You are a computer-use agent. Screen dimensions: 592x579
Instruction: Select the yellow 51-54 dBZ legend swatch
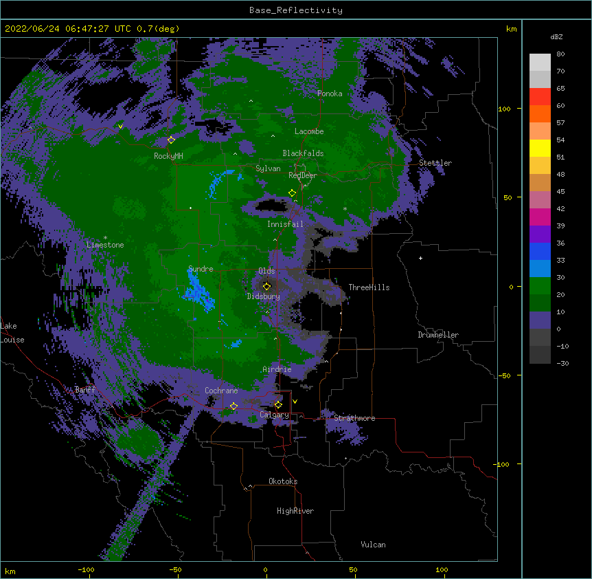tap(540, 148)
